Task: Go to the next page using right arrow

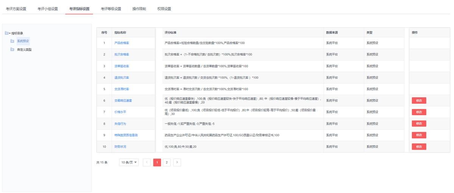Action: coord(177,162)
